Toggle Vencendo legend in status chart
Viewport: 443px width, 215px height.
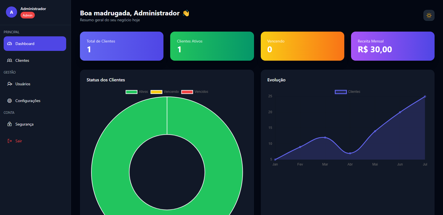point(165,92)
